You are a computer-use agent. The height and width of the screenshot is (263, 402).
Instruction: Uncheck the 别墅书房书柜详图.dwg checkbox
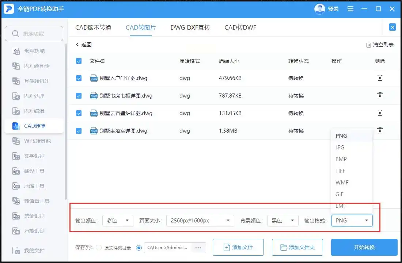pyautogui.click(x=79, y=96)
